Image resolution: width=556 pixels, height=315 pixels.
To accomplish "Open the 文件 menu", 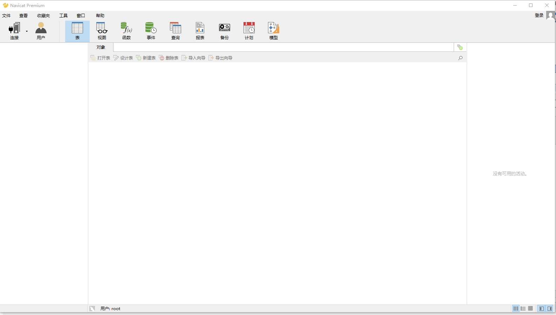I will coord(6,15).
